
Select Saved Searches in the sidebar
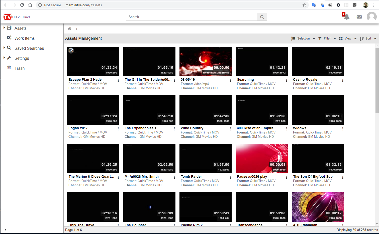(29, 48)
